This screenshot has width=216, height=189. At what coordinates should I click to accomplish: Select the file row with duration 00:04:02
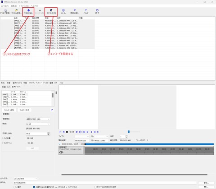coord(48,23)
